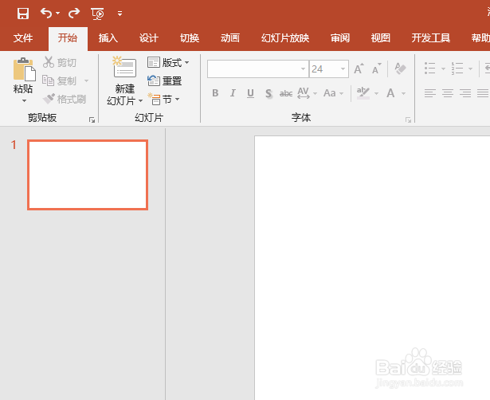490x400 pixels.
Task: Expand the numbering dropdown arrow
Action: [x=470, y=69]
